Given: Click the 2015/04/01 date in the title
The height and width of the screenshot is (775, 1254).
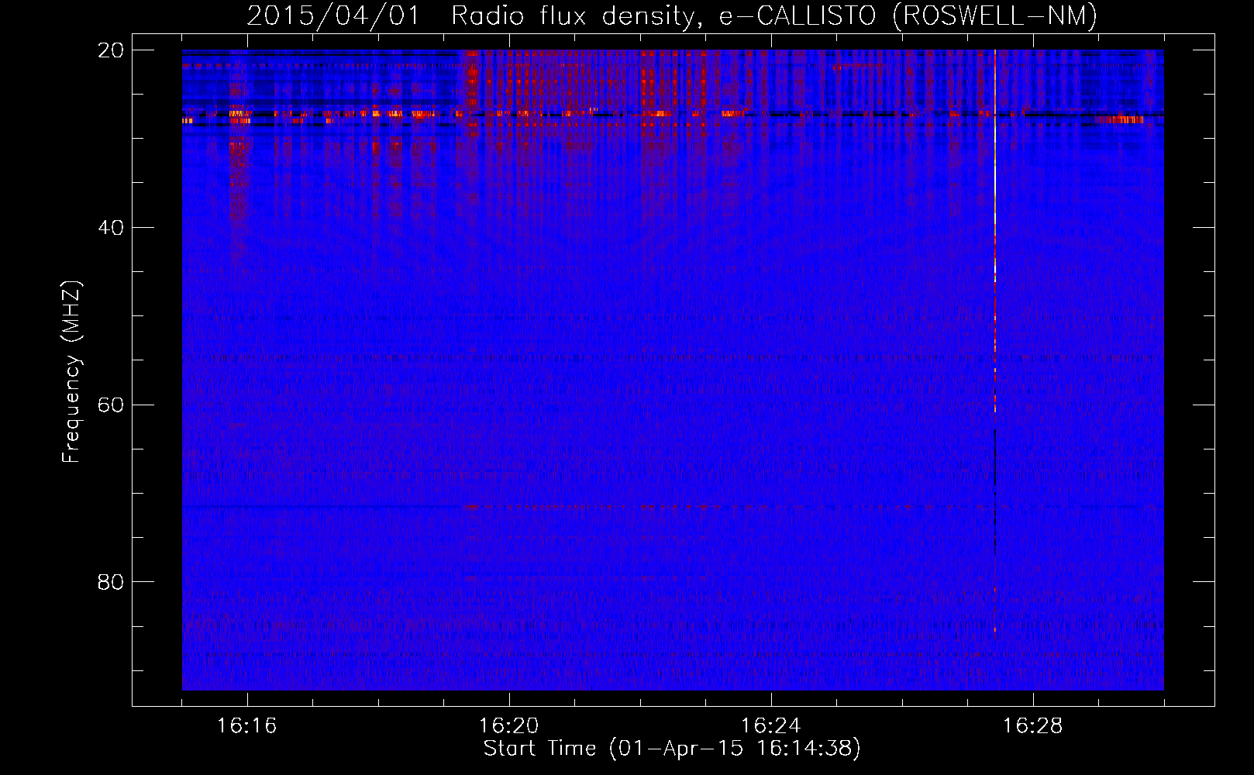Looking at the screenshot, I should tap(332, 15).
